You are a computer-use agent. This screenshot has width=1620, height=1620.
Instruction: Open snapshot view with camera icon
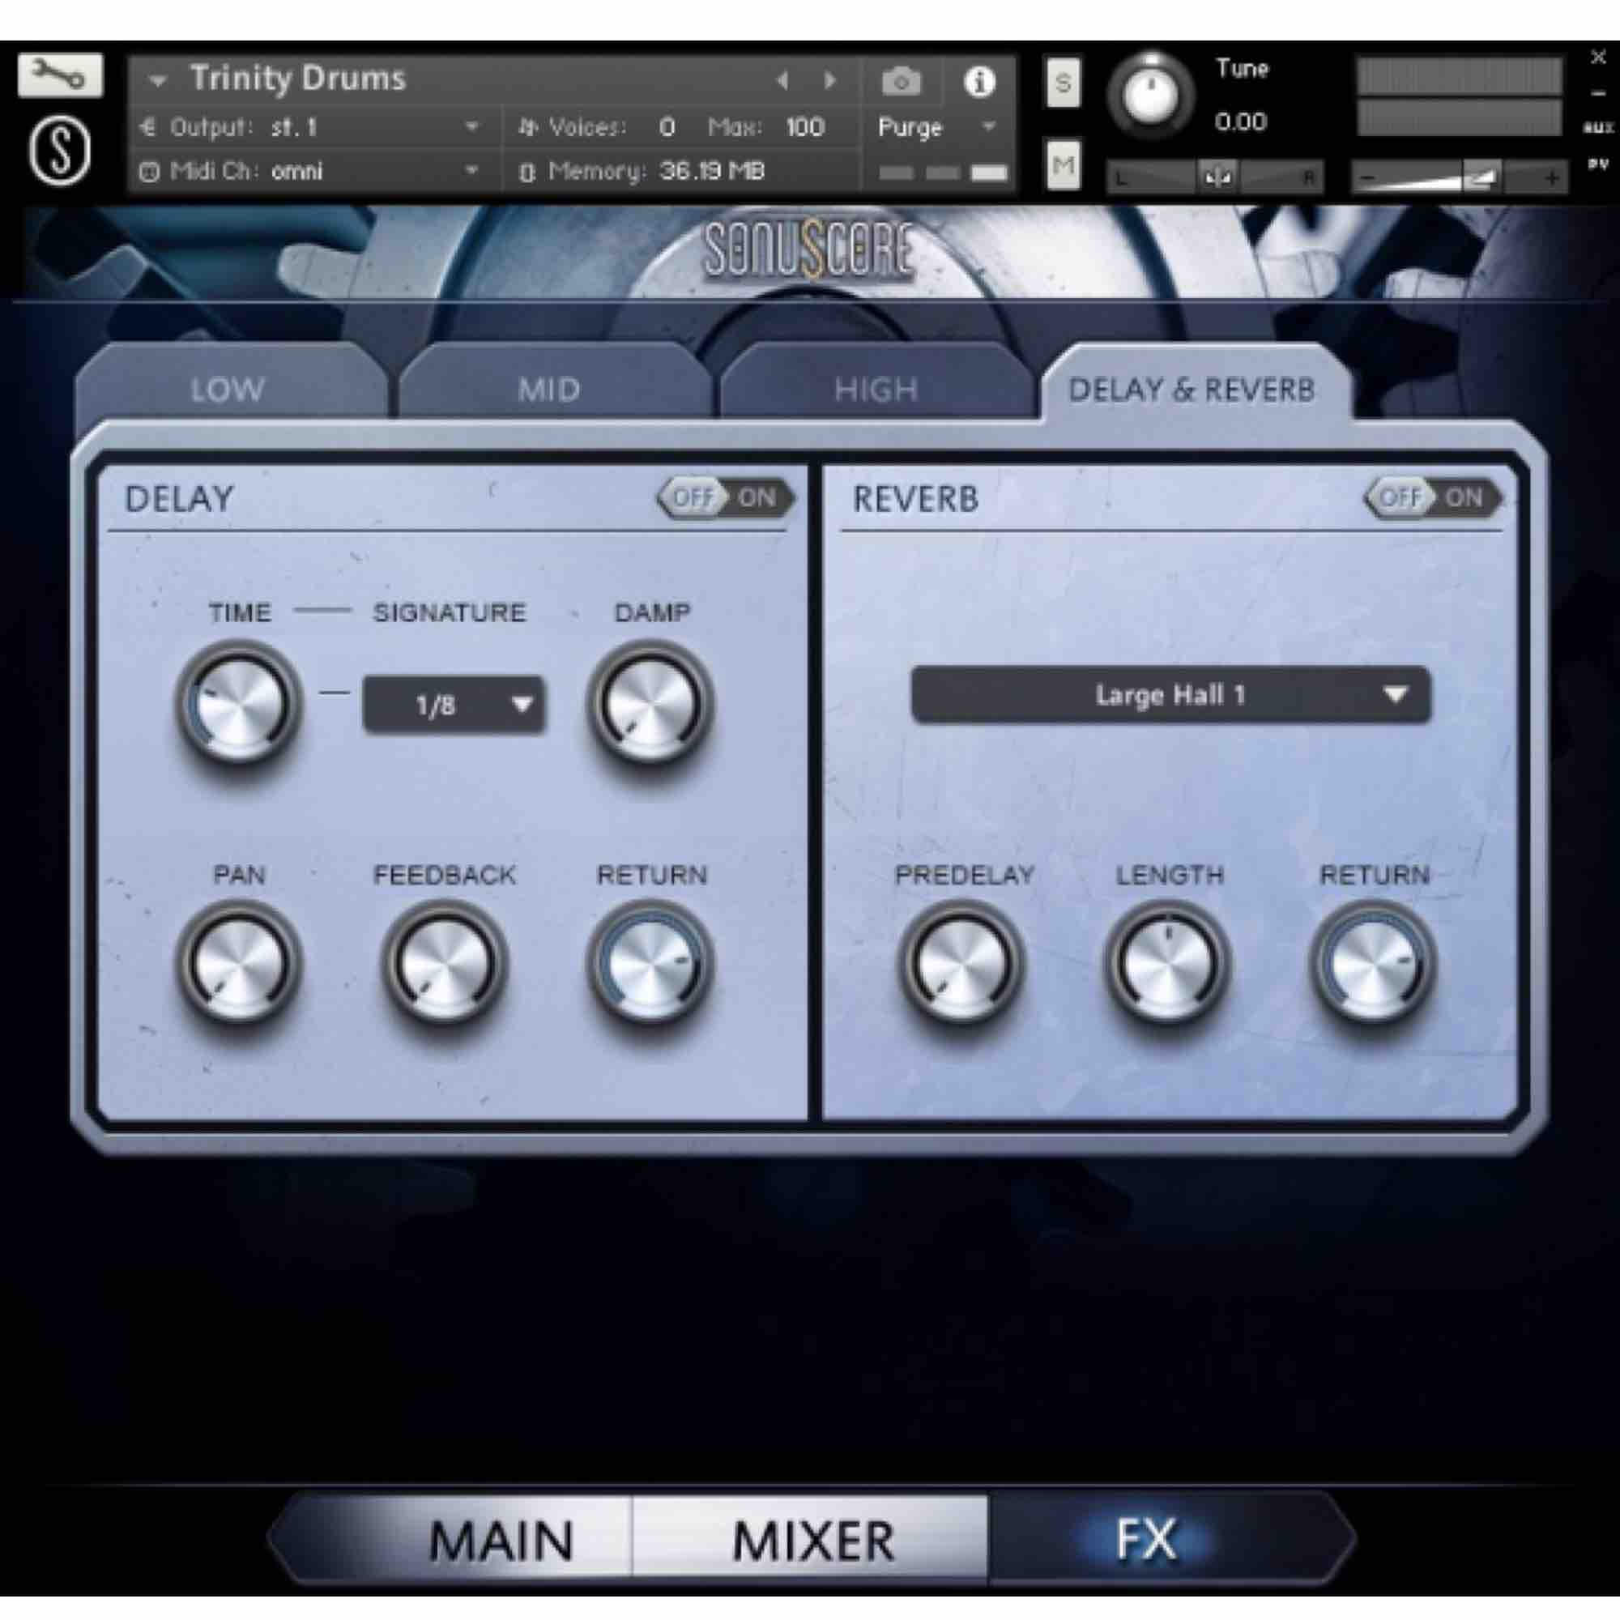point(902,81)
